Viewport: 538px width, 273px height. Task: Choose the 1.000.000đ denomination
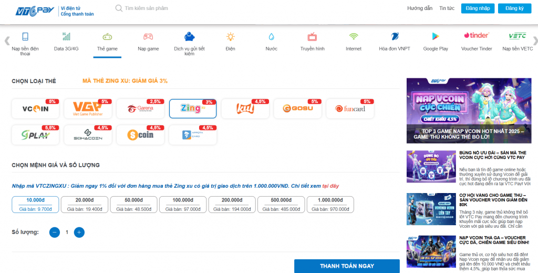click(x=330, y=205)
